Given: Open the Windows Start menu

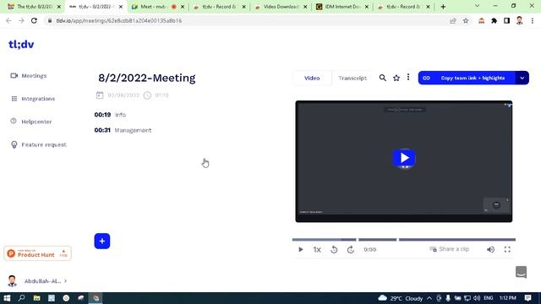Looking at the screenshot, I should [7, 298].
